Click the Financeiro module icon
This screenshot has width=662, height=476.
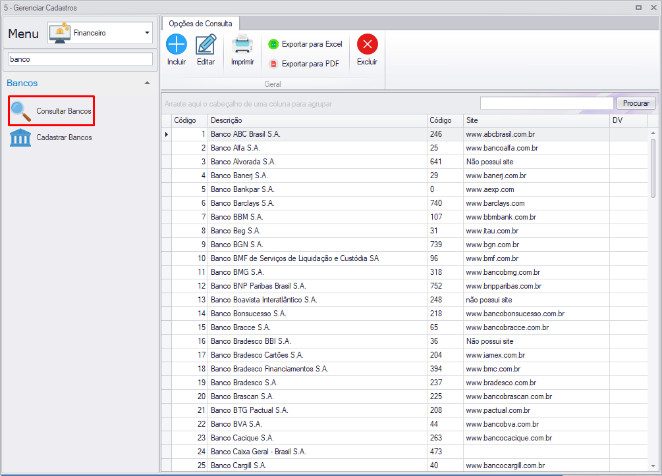[59, 33]
